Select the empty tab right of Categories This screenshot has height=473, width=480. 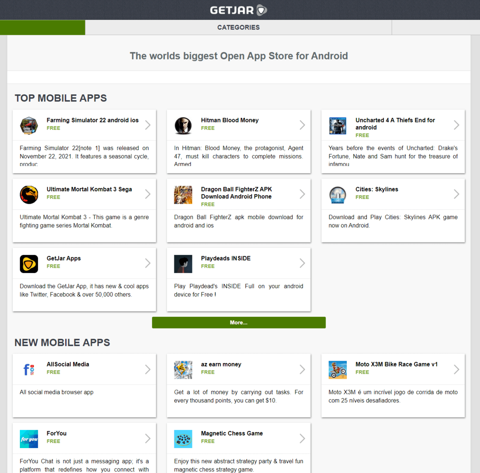tap(435, 27)
